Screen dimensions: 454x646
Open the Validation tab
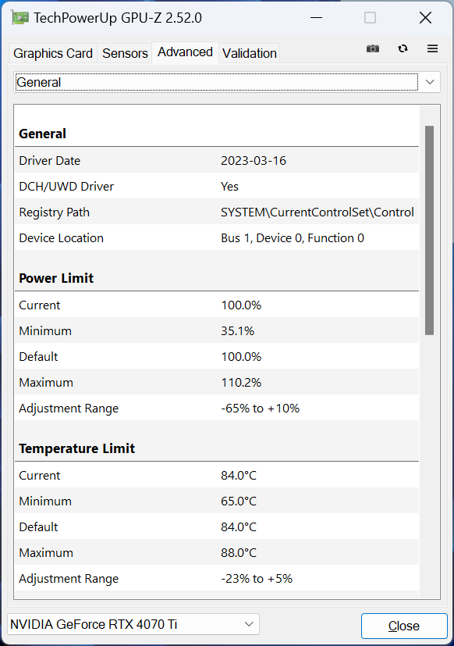(250, 53)
